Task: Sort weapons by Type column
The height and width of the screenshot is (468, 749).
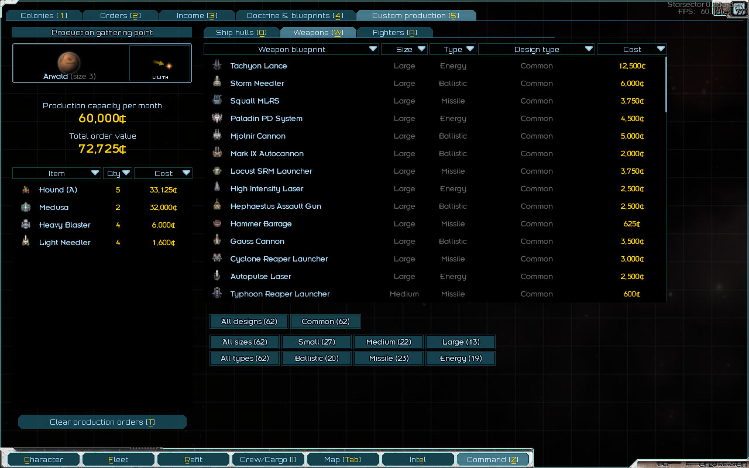Action: click(x=453, y=50)
